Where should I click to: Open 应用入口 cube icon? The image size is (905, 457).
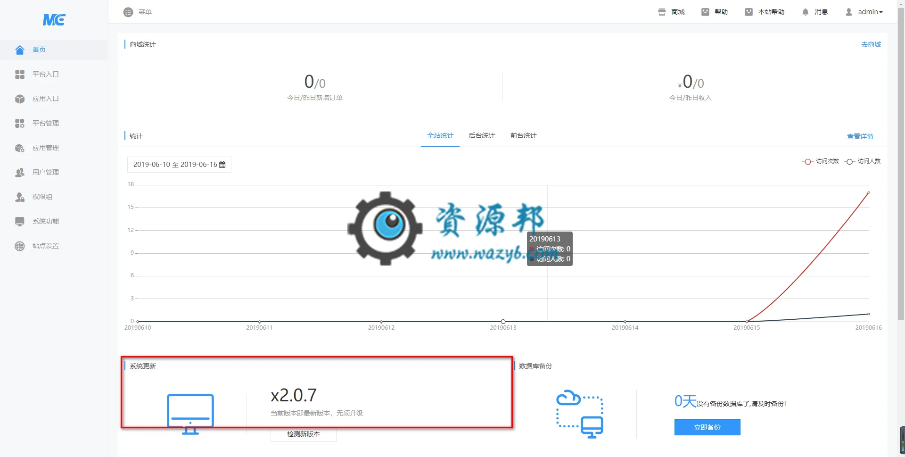20,99
